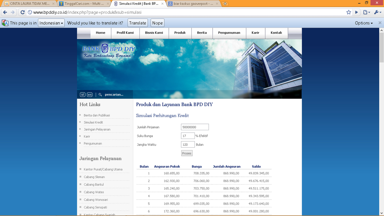Switch to biar kaskus gaoverpost tab
Screen dimensions: 384x216
[193, 4]
